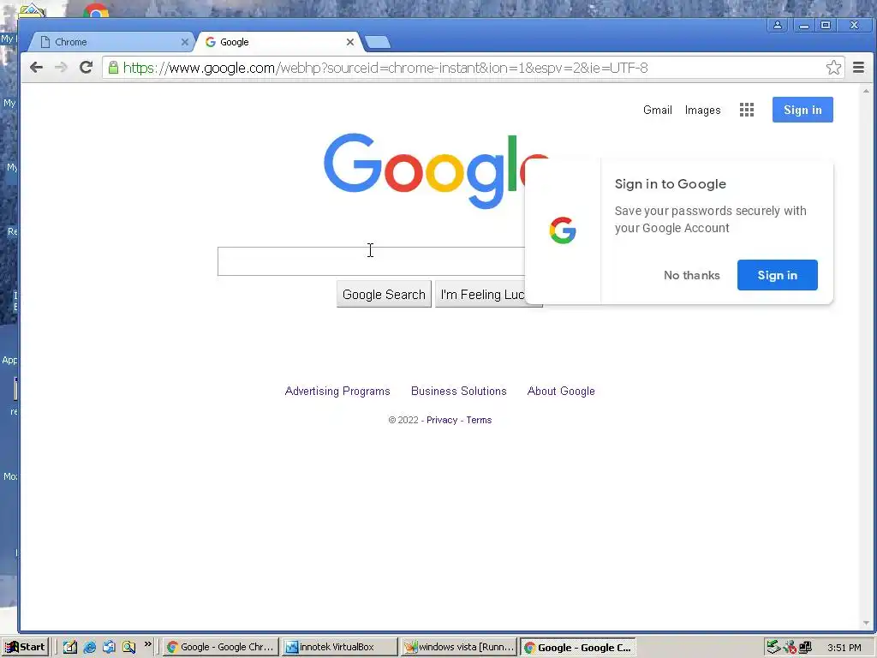
Task: Select the Google tab
Action: point(279,42)
